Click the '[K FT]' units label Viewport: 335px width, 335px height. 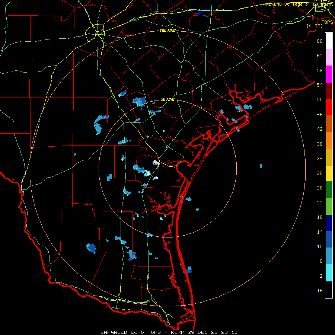point(315,26)
